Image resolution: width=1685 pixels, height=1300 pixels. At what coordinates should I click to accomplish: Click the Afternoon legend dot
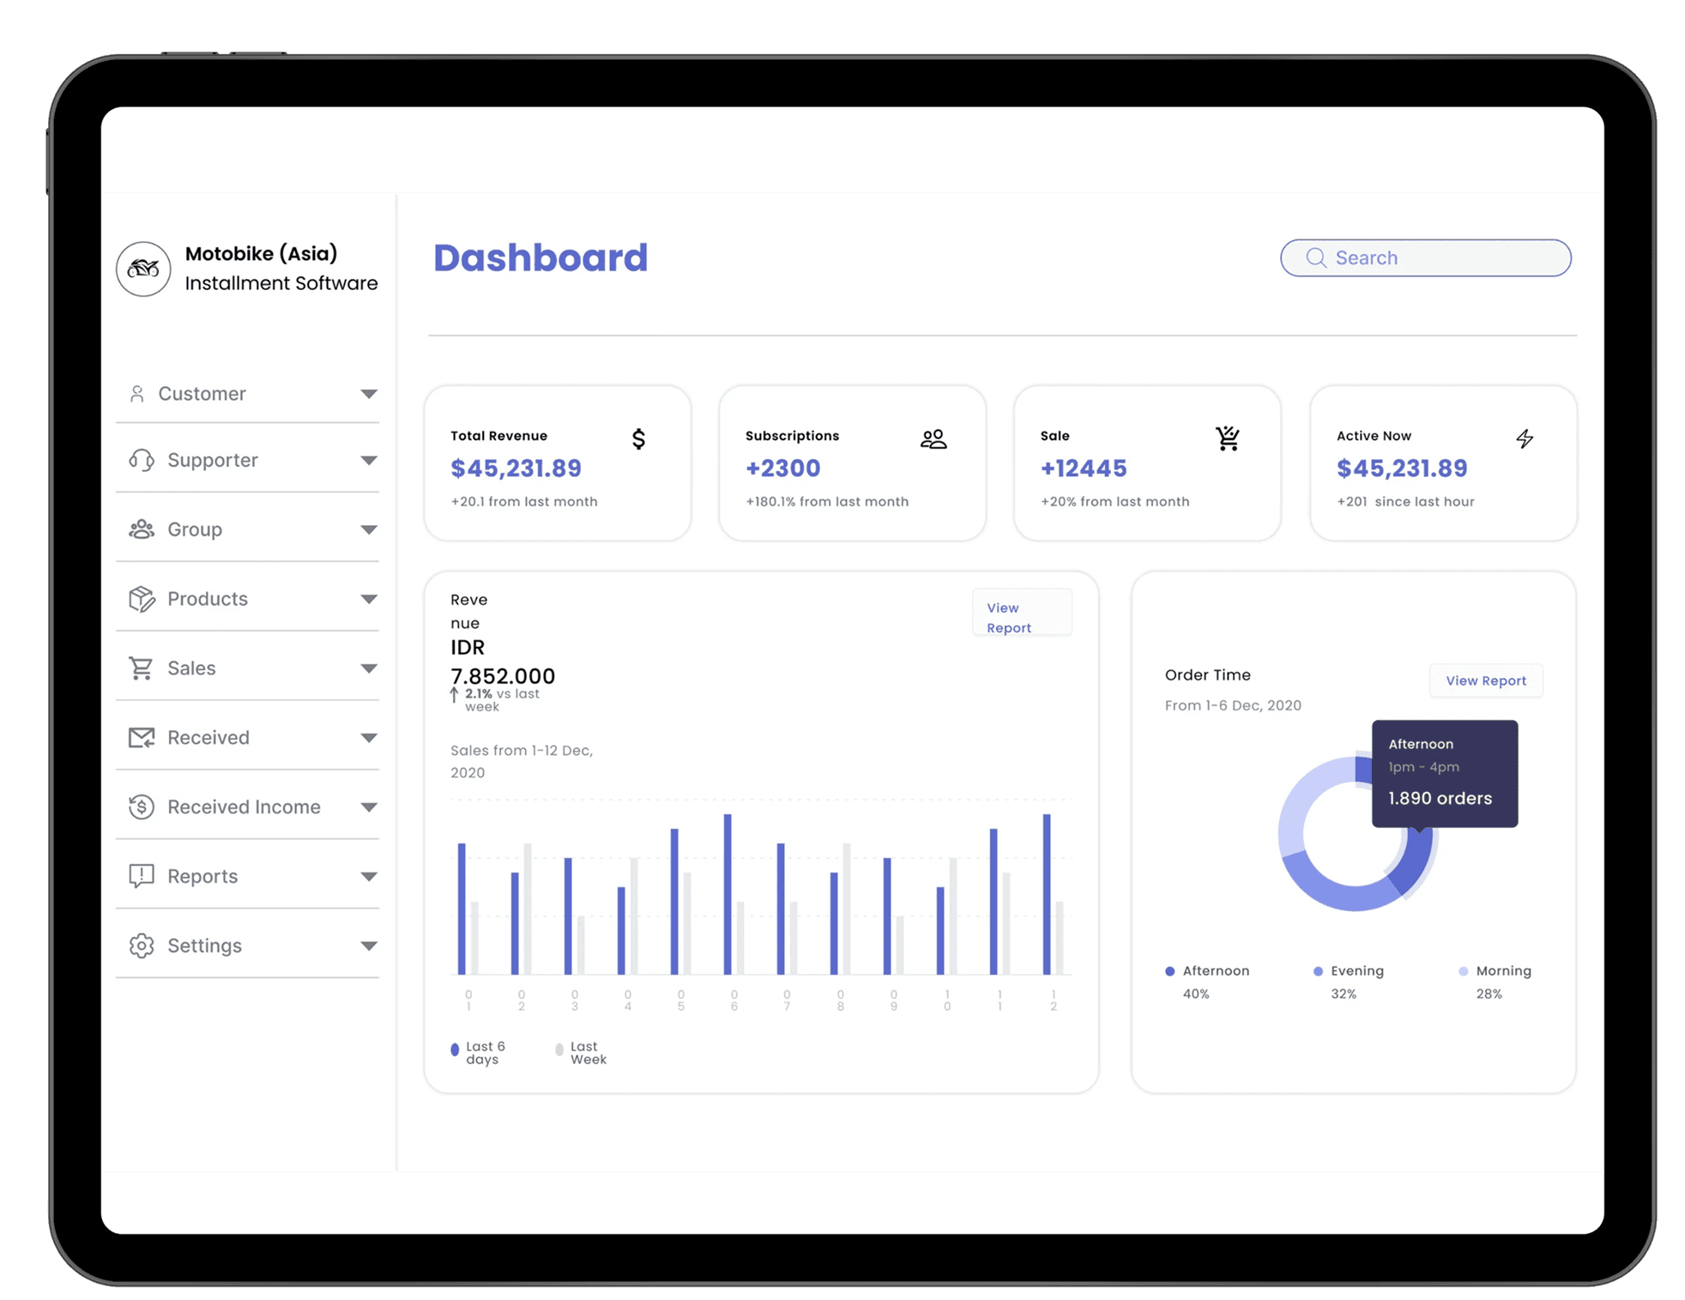pos(1169,971)
